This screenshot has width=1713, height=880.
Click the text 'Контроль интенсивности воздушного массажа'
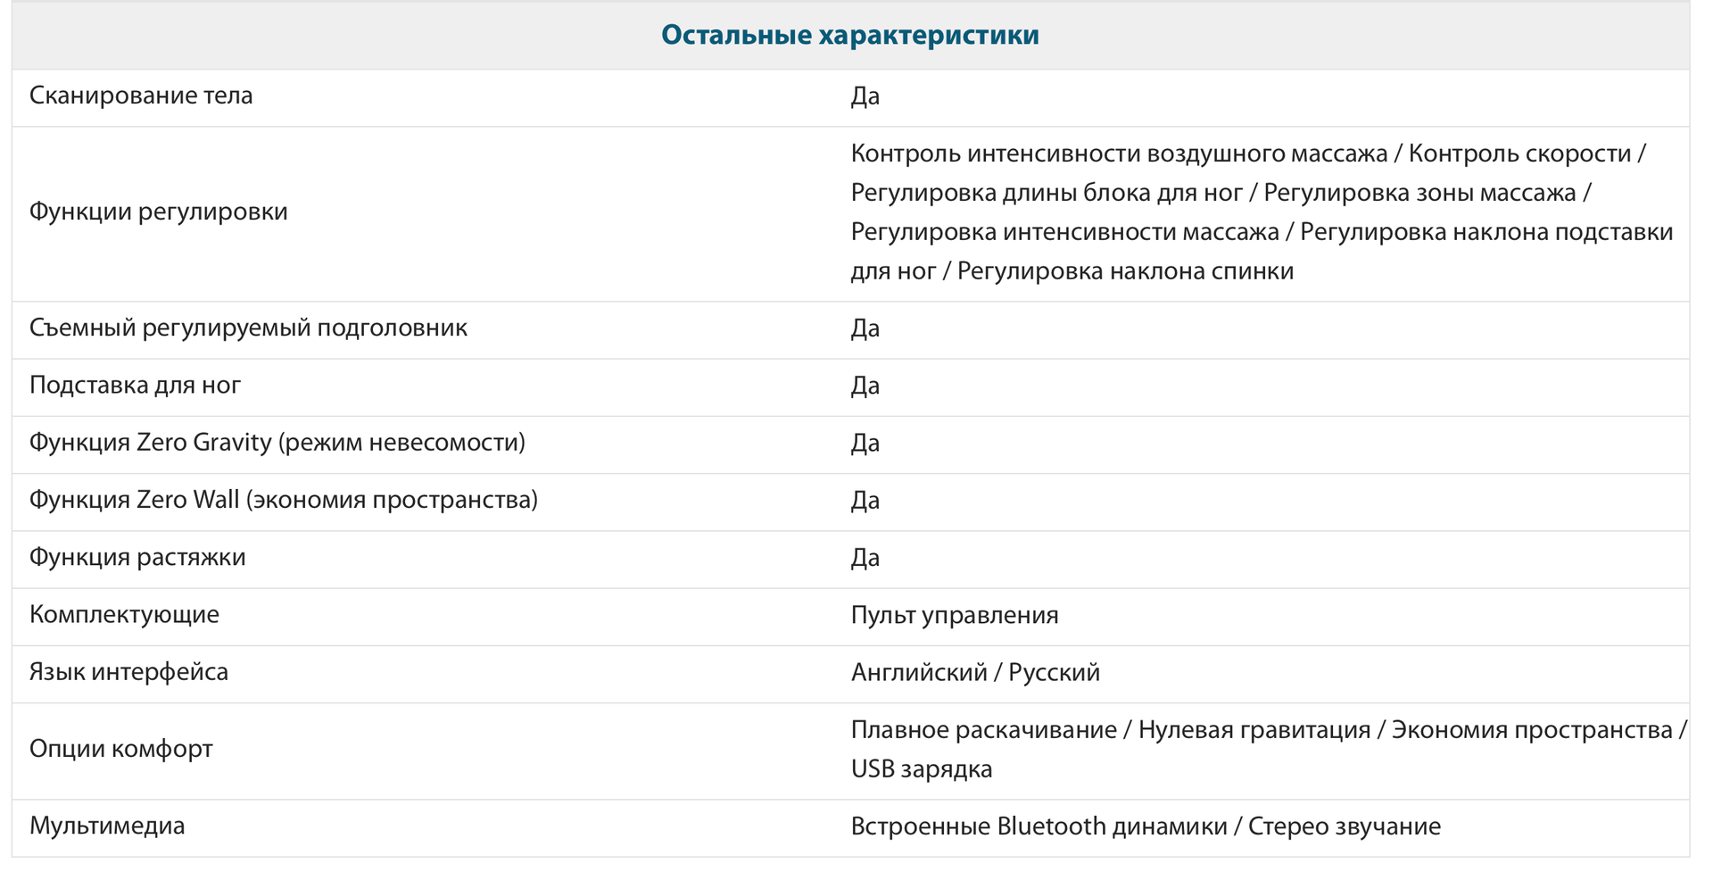[x=1119, y=154]
